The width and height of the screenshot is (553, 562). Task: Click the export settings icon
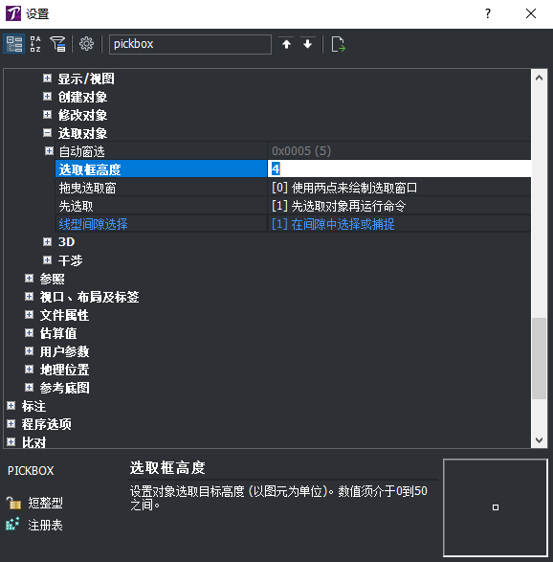(338, 44)
